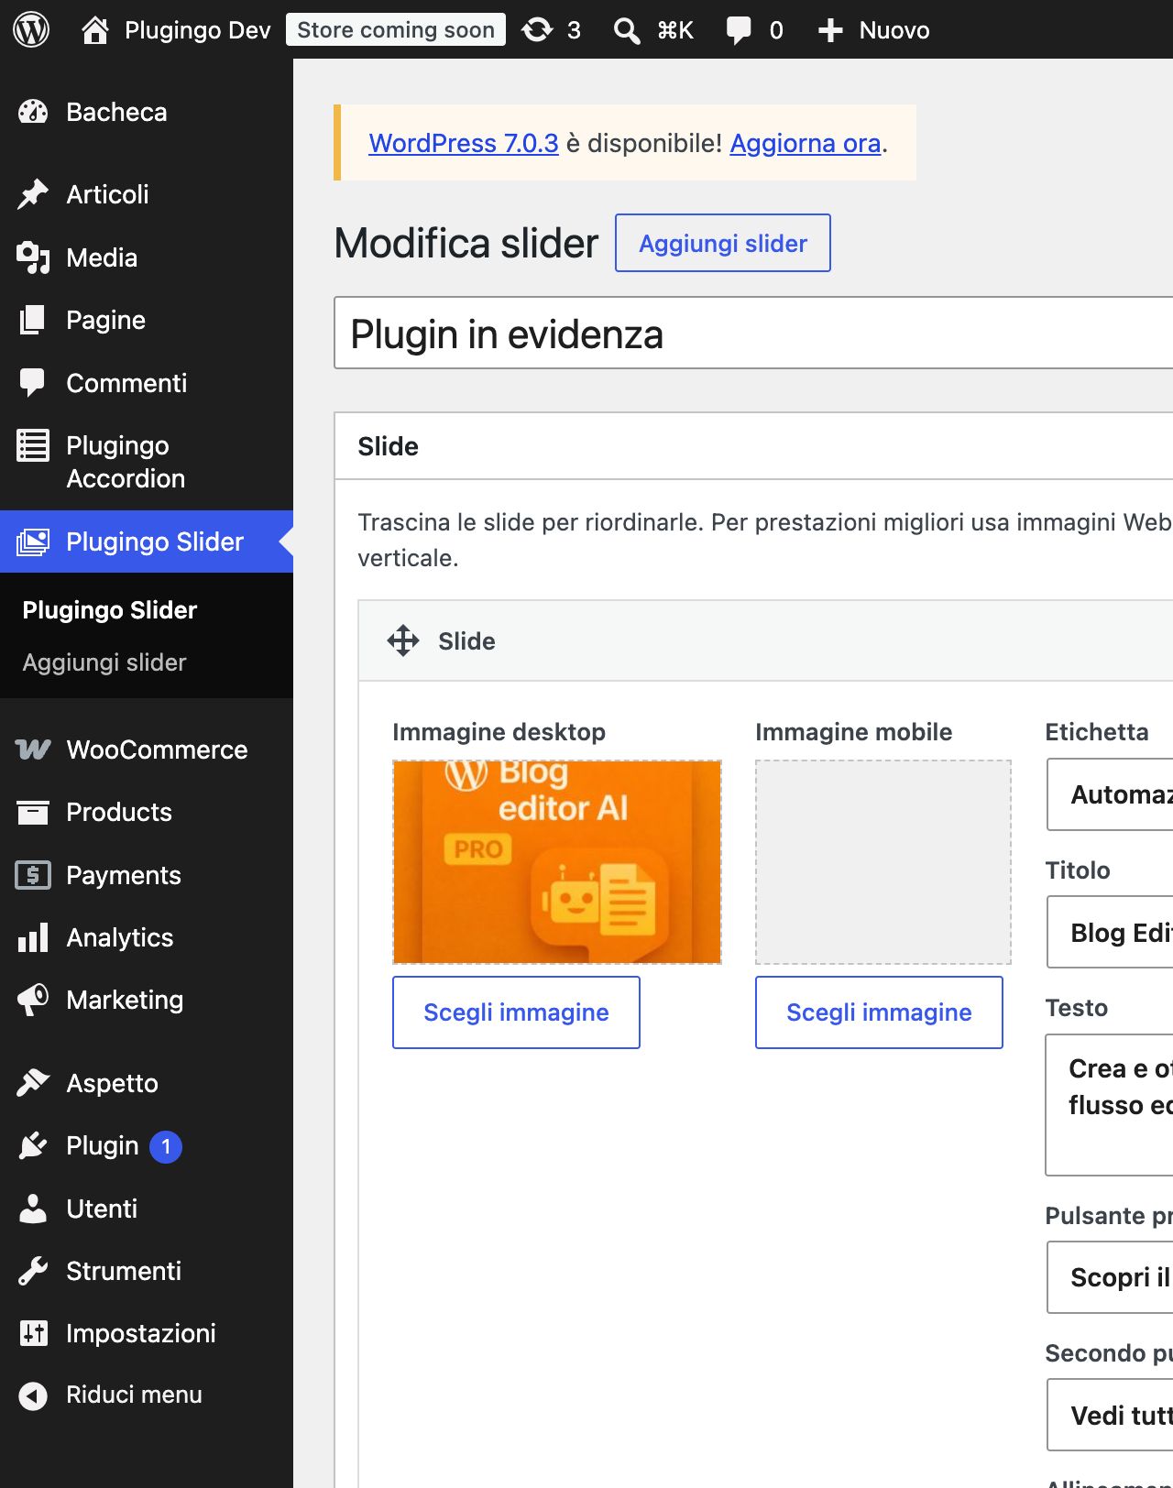Click the ⌘K search shortcut label
1173x1488 pixels.
675,30
